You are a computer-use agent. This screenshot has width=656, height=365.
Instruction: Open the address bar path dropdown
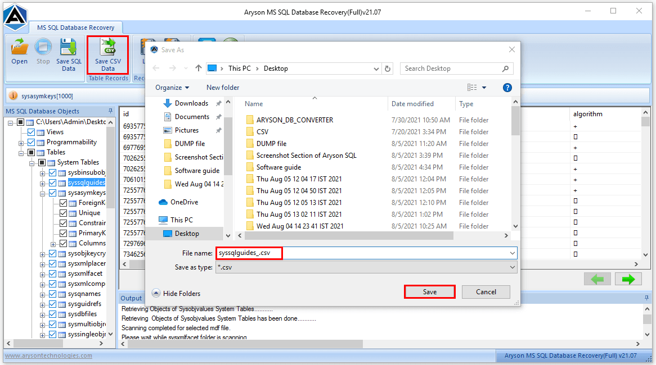pos(376,69)
